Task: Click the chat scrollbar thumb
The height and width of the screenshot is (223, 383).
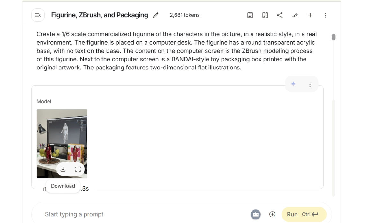Action: (334, 37)
